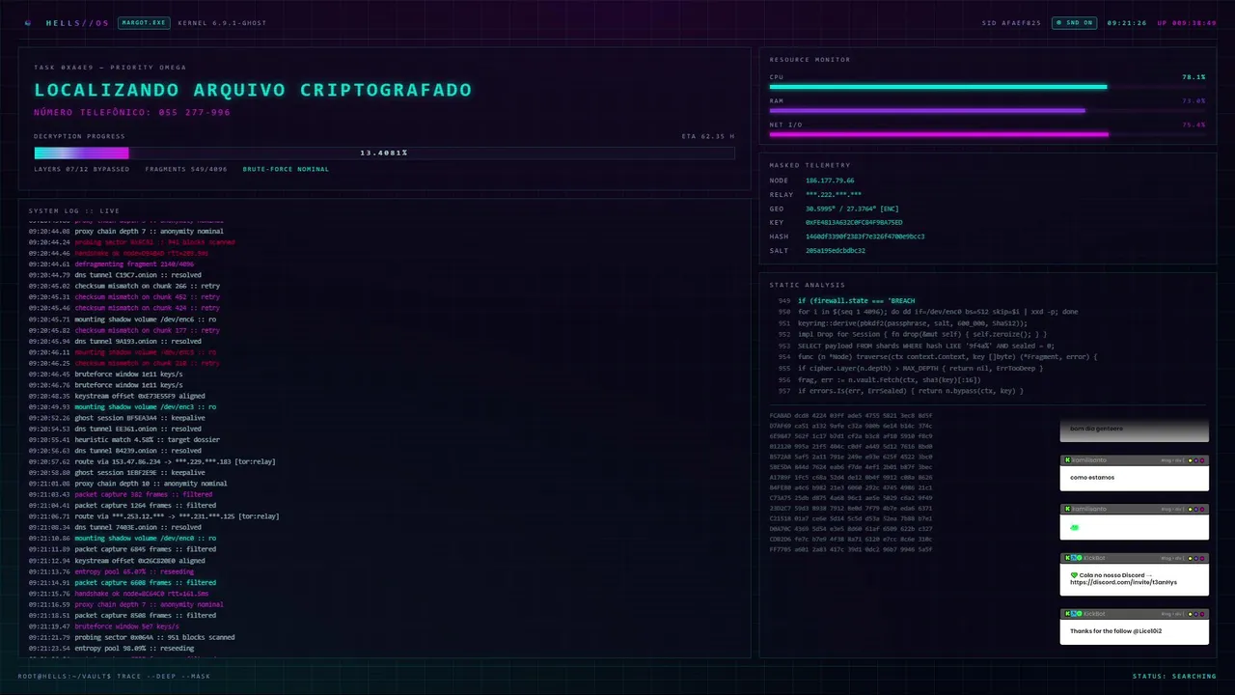This screenshot has width=1235, height=695.
Task: Click the MARGOT.EXE process badge
Action: pos(144,22)
